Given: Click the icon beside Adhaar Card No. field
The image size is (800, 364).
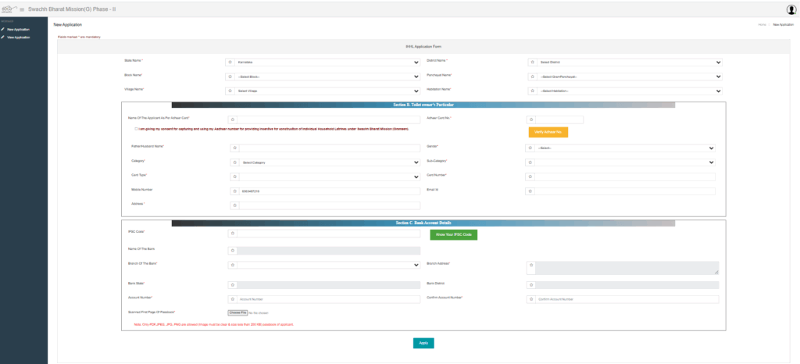Looking at the screenshot, I should pos(531,120).
